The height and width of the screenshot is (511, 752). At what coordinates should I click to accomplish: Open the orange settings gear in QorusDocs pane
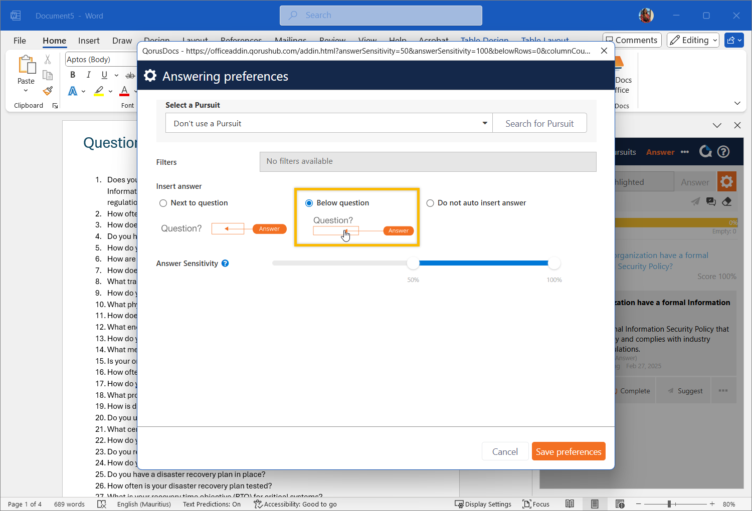(x=726, y=182)
